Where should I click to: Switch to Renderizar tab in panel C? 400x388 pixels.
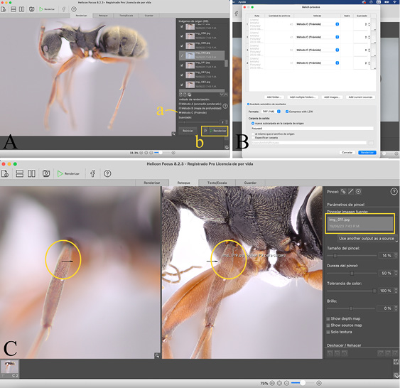152,183
